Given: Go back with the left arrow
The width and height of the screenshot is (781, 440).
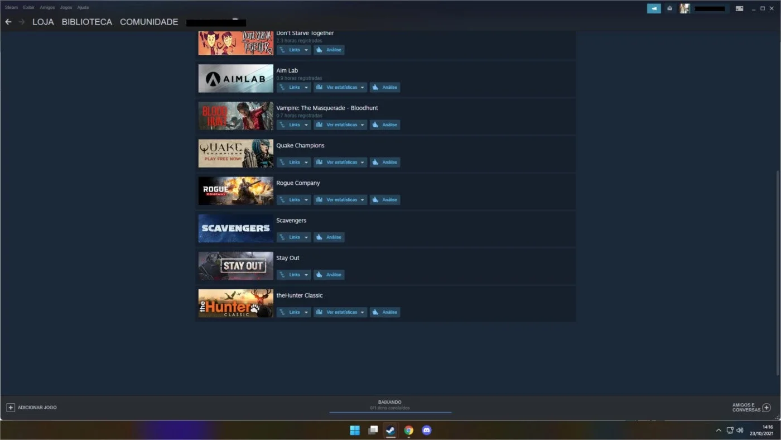Looking at the screenshot, I should [x=8, y=22].
